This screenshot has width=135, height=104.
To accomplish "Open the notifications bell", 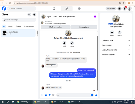I will pos(124,9).
